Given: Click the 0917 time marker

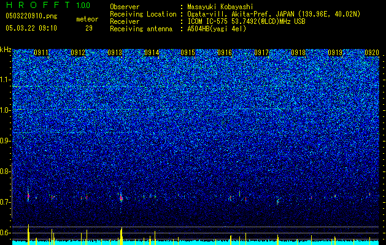Looking at the screenshot, I should (x=261, y=53).
